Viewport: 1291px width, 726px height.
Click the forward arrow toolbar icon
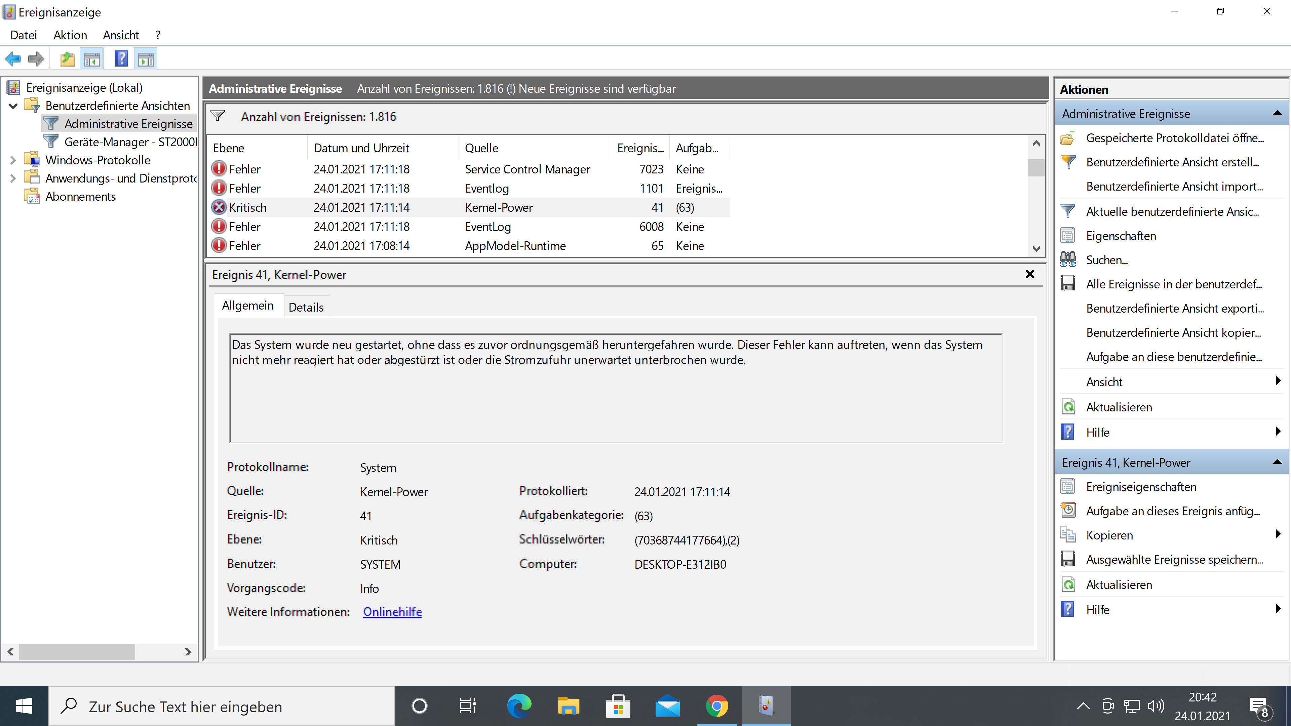[x=36, y=59]
